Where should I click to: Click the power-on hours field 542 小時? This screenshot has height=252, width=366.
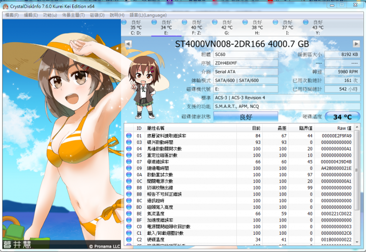point(342,89)
